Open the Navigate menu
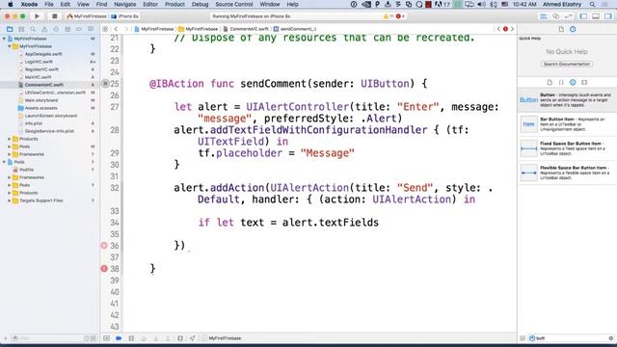Screen dimensions: 617x347 (124, 4)
